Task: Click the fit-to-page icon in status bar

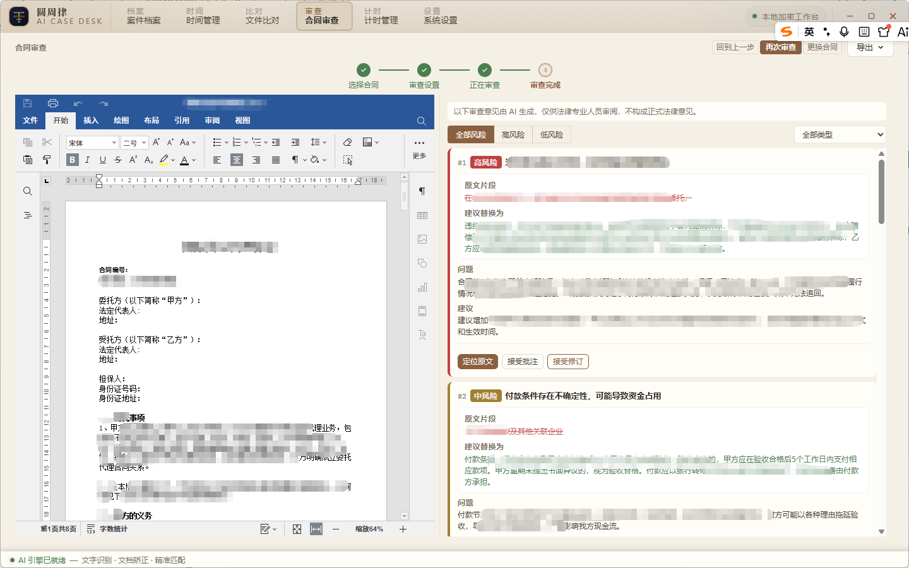Action: (297, 529)
